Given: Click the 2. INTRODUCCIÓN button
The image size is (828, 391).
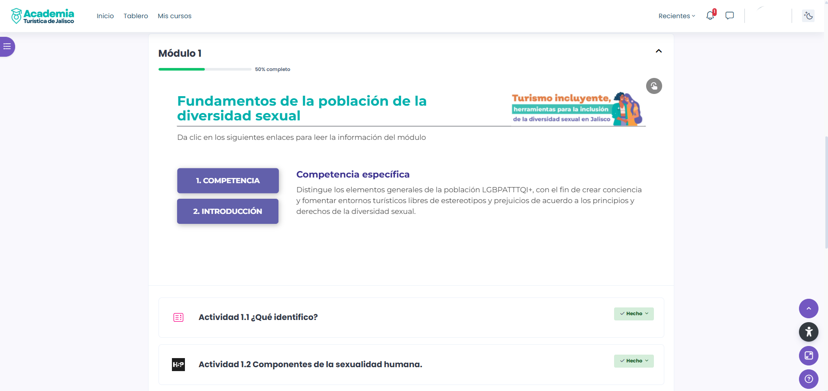Looking at the screenshot, I should click(x=228, y=211).
